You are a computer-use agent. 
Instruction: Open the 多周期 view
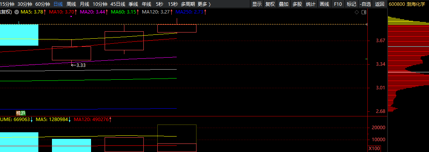(x=188, y=4)
